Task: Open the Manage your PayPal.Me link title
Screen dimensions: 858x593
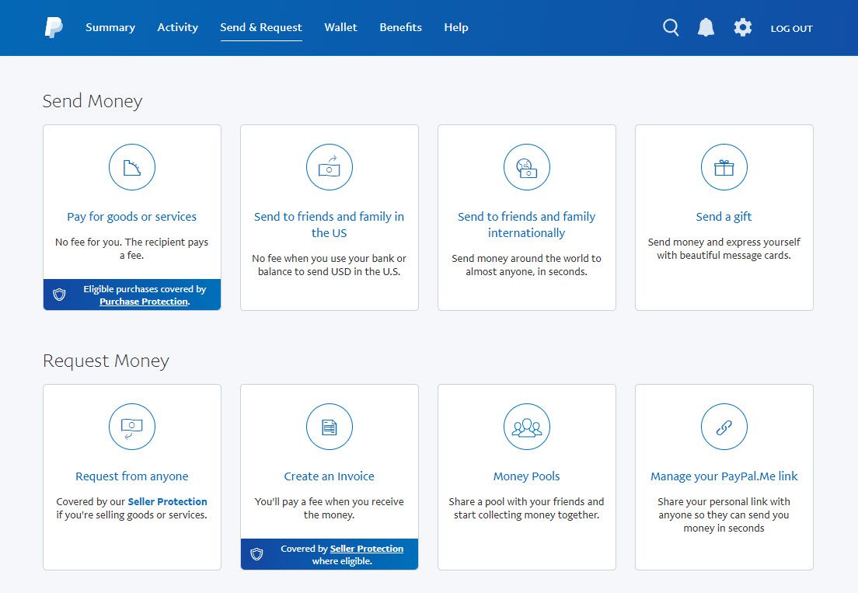Action: coord(724,476)
